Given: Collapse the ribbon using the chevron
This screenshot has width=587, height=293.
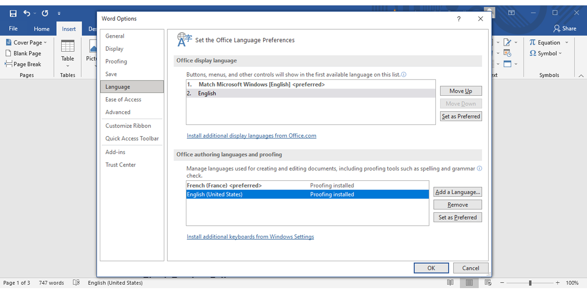Looking at the screenshot, I should click(581, 75).
